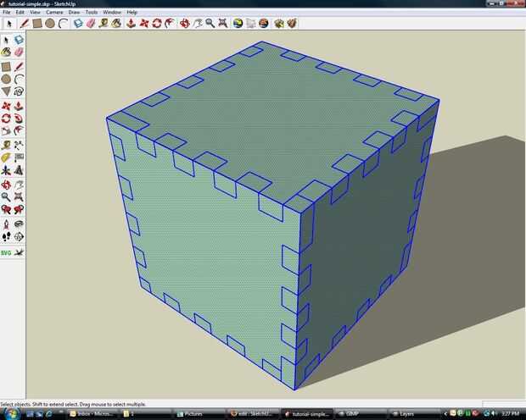Select the Move tool in top toolbar
The image size is (526, 420).
(144, 24)
